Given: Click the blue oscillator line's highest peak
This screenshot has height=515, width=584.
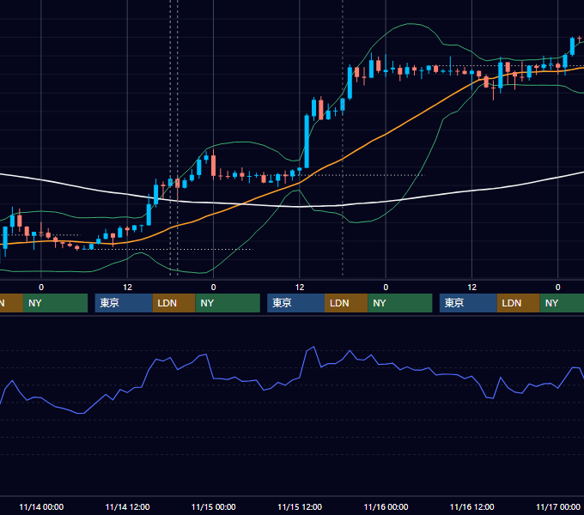Looking at the screenshot, I should (314, 347).
